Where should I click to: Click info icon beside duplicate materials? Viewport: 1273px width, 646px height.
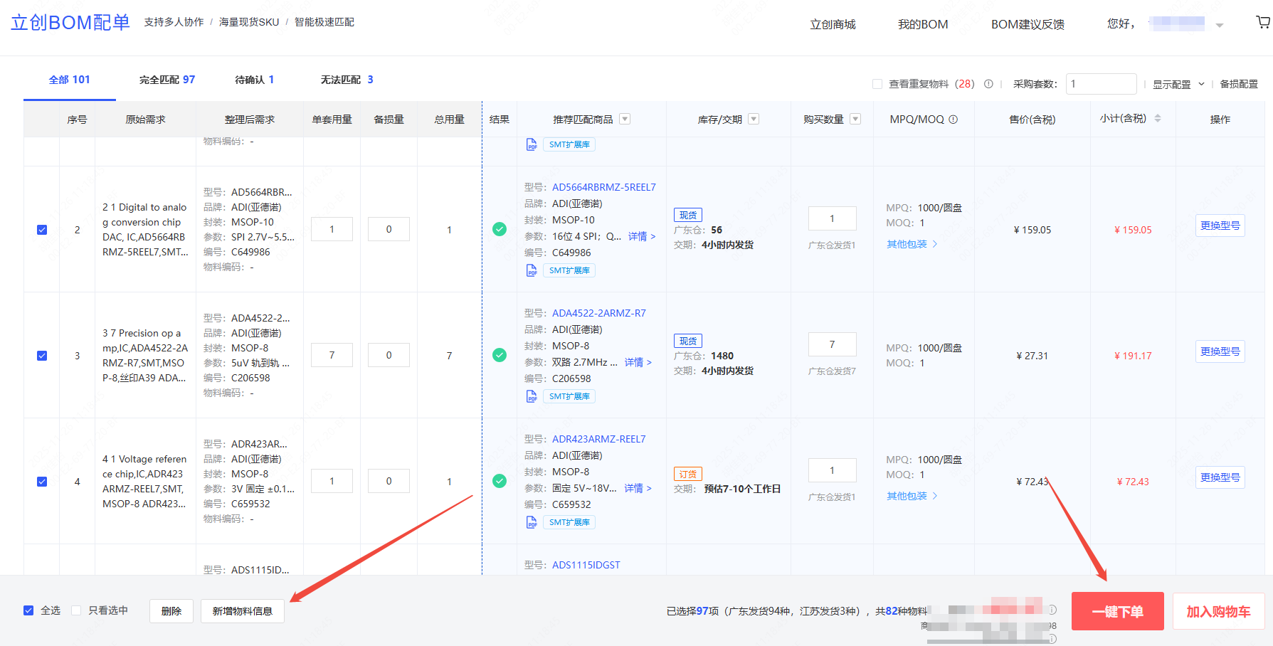pos(988,84)
